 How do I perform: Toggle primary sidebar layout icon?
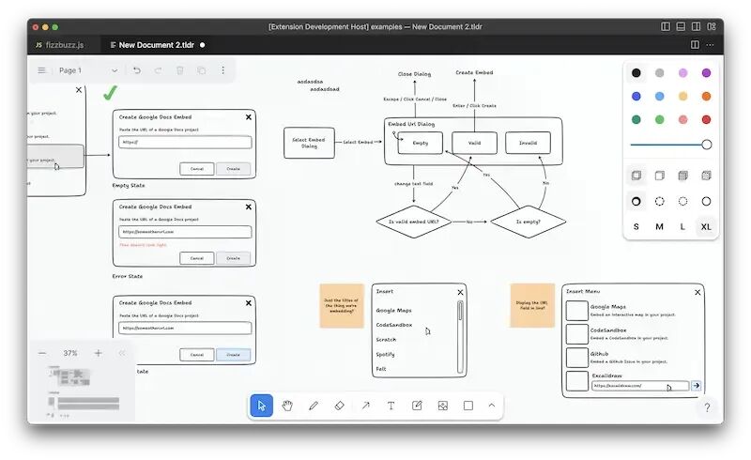666,26
